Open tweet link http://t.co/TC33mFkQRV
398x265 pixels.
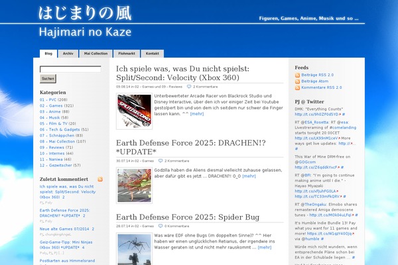click(x=317, y=197)
